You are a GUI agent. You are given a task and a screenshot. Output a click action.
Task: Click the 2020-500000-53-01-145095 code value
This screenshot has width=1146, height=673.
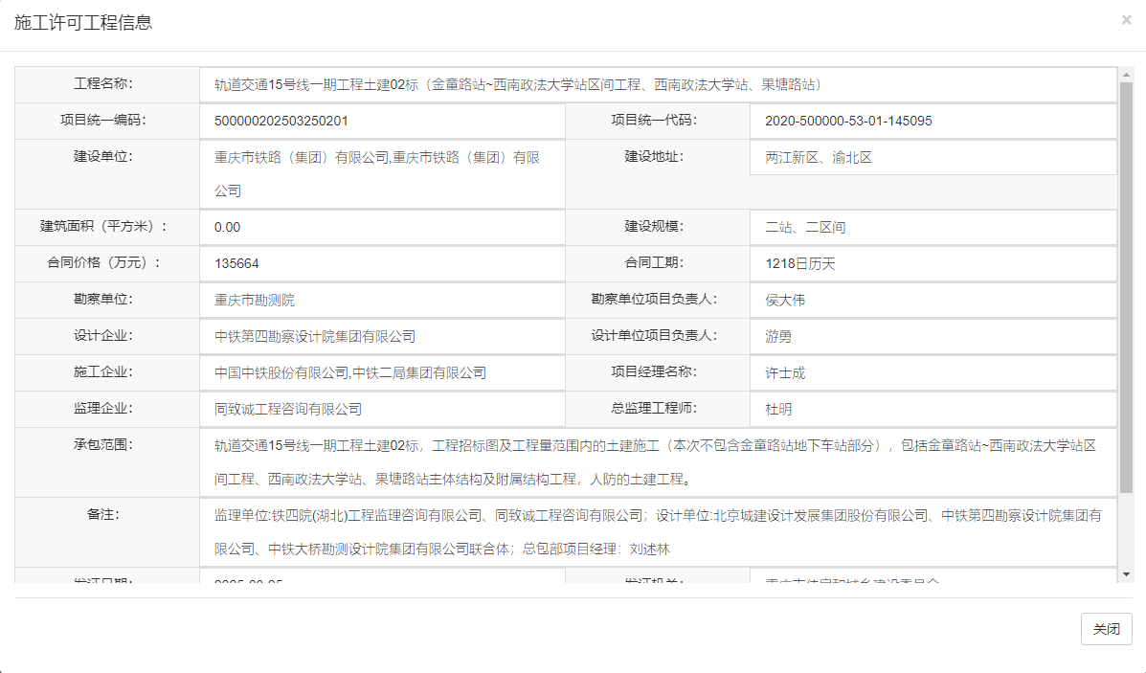848,121
